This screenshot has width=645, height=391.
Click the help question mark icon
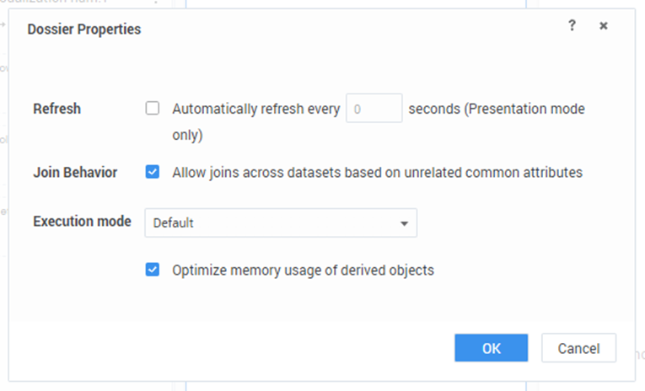tap(572, 26)
